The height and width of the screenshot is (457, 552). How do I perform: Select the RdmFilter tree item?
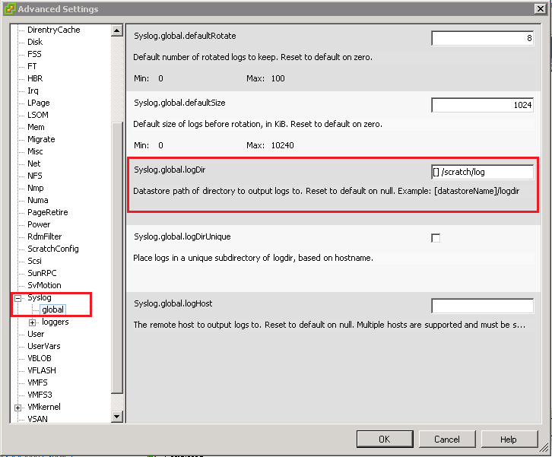[x=45, y=236]
